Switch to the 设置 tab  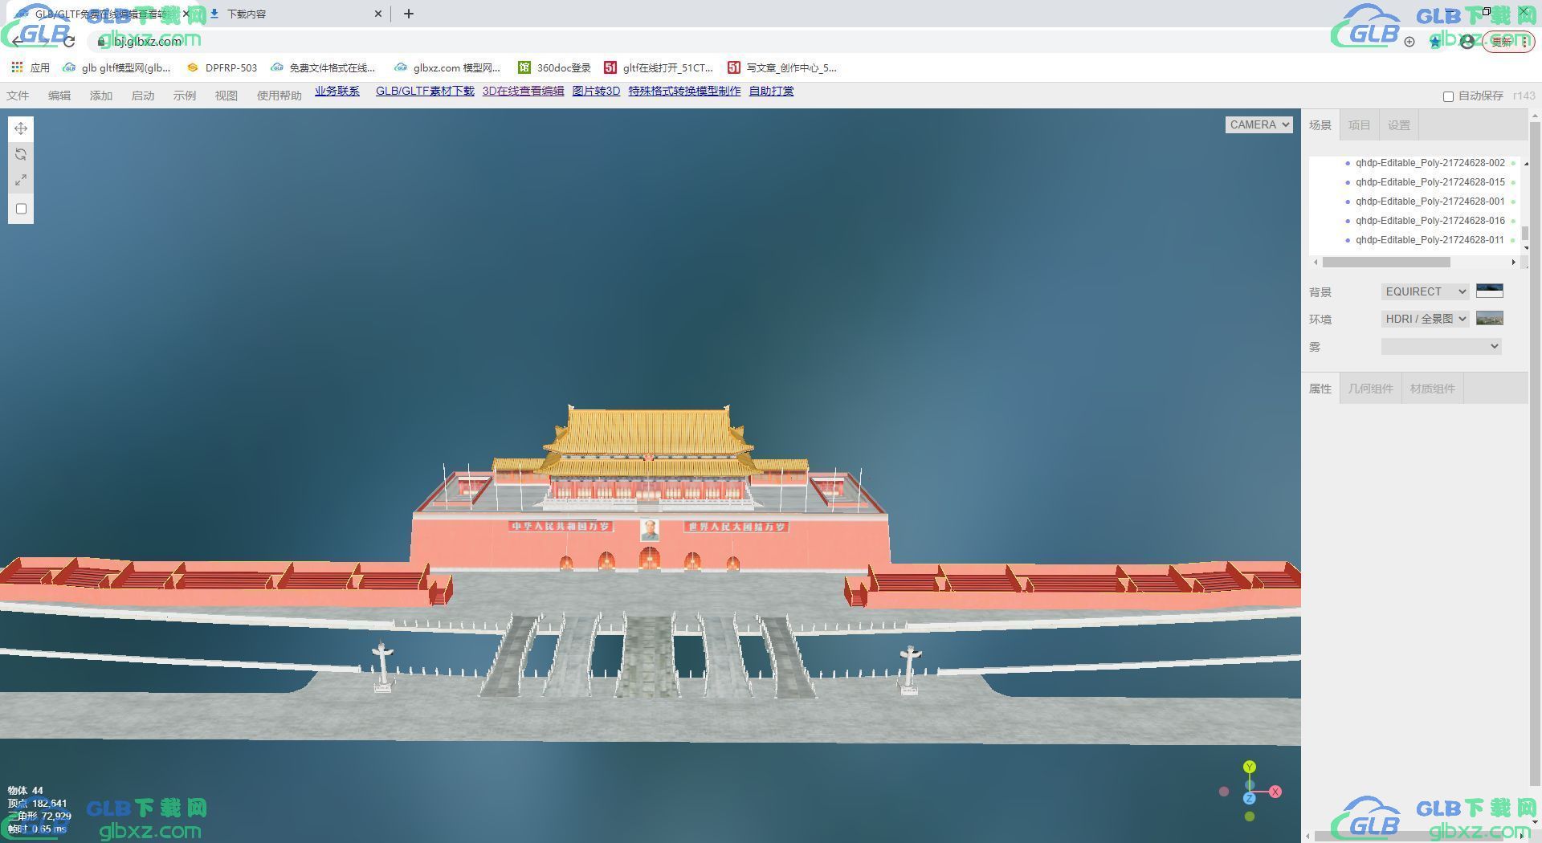point(1398,125)
